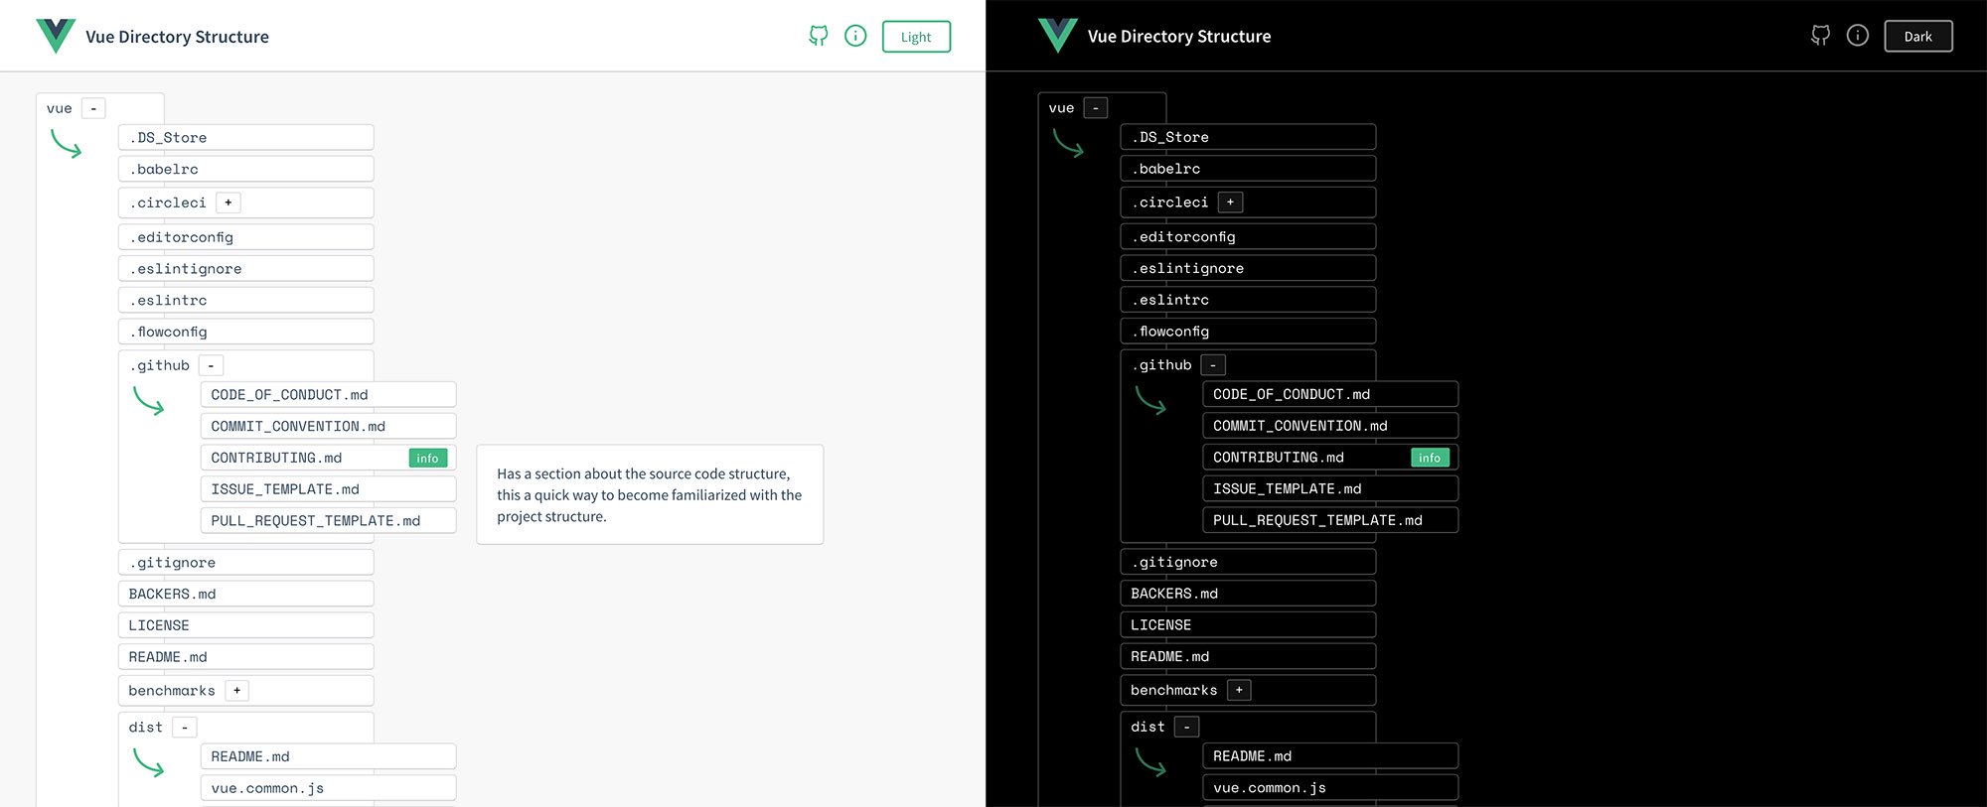Viewport: 1987px width, 807px height.
Task: Select BACKERS.md file in light panel
Action: coord(246,594)
